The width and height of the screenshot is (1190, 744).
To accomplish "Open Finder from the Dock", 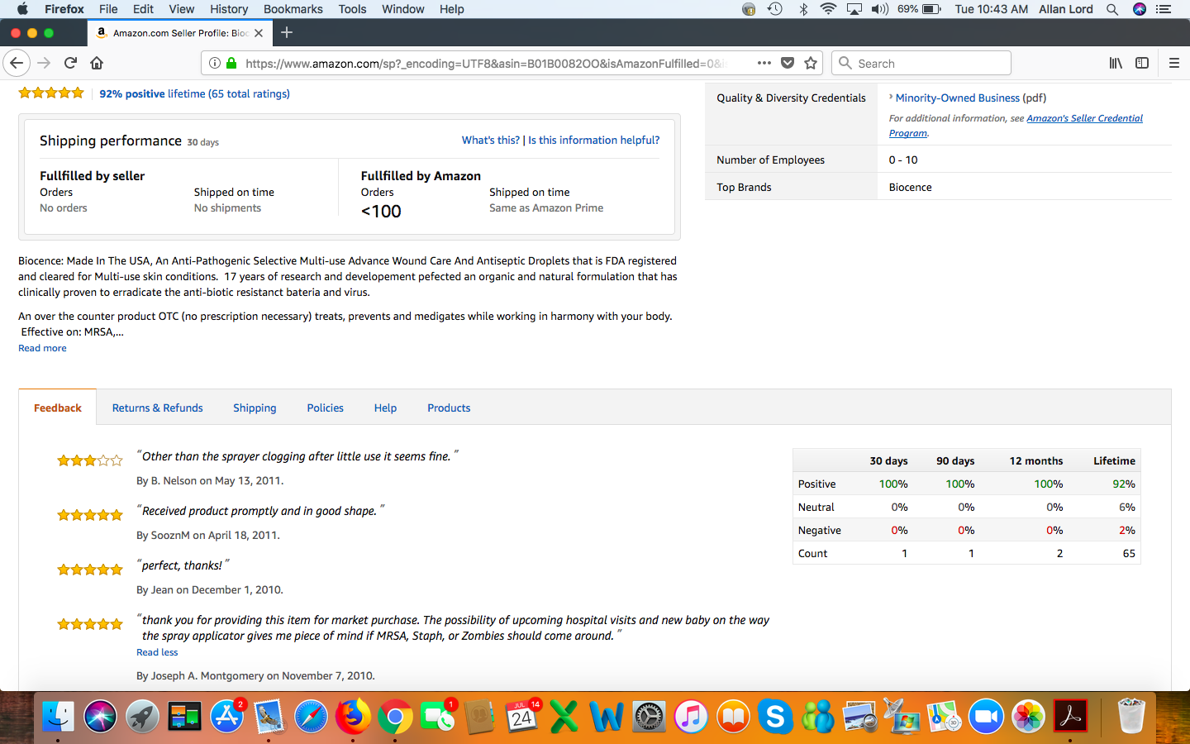I will (x=58, y=716).
